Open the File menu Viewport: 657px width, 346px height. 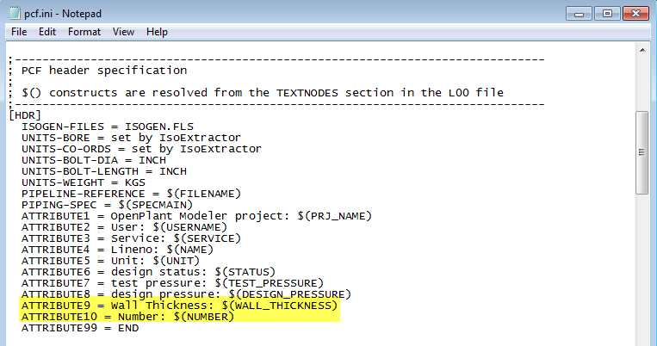18,32
